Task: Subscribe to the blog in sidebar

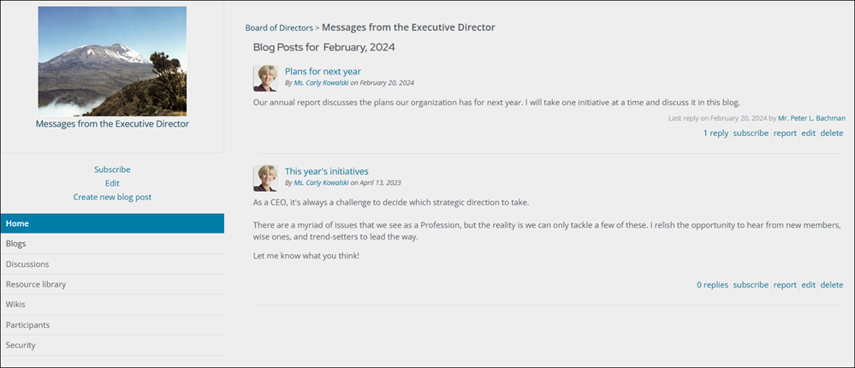Action: pos(112,169)
